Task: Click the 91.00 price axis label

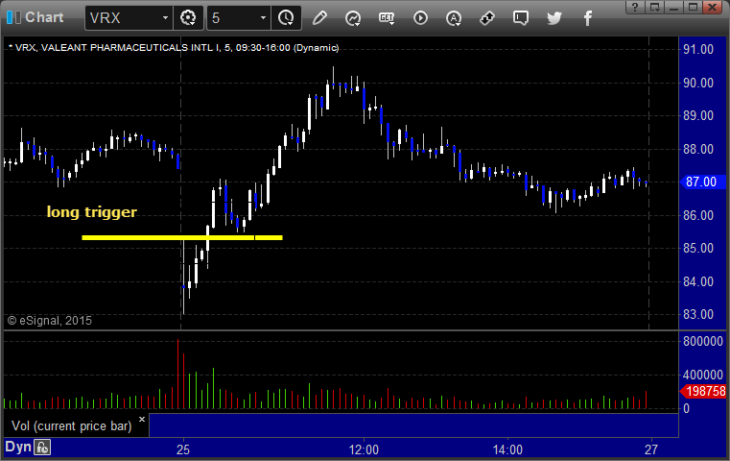Action: (x=698, y=49)
